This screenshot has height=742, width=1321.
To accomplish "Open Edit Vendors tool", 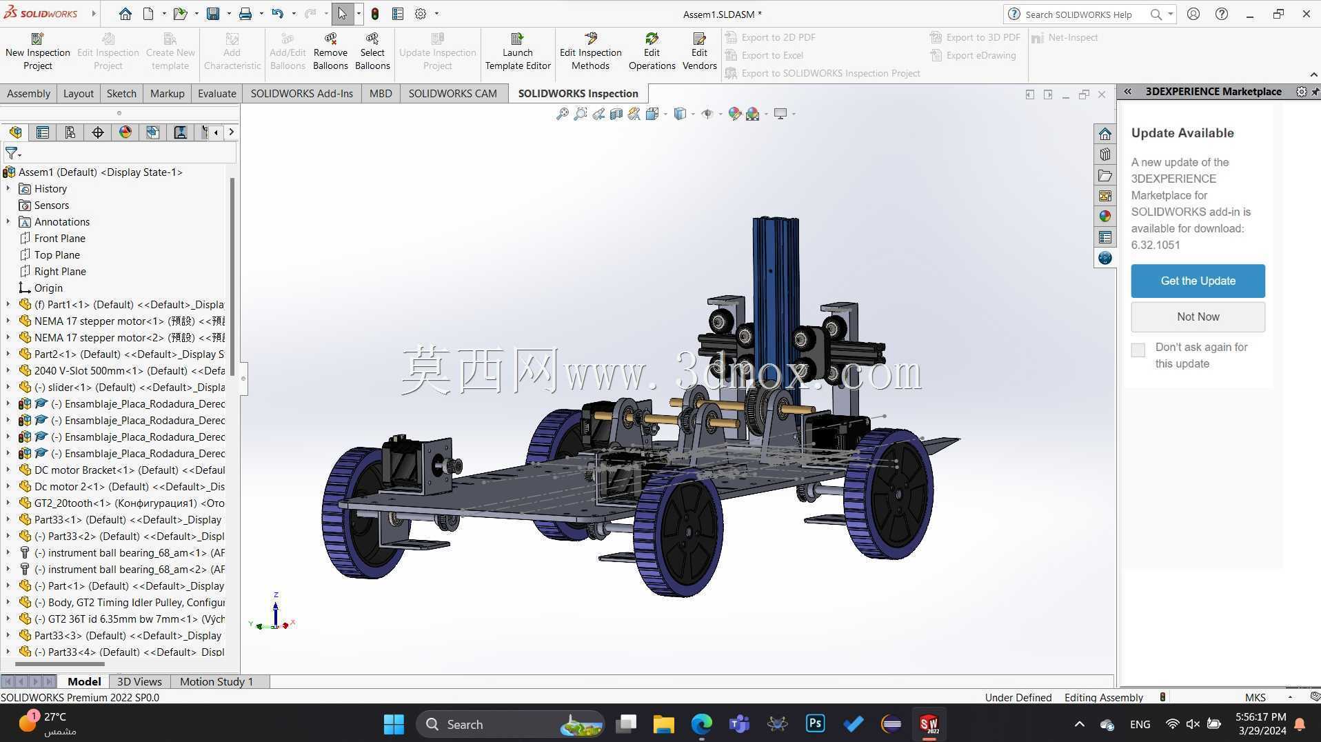I will coord(699,52).
